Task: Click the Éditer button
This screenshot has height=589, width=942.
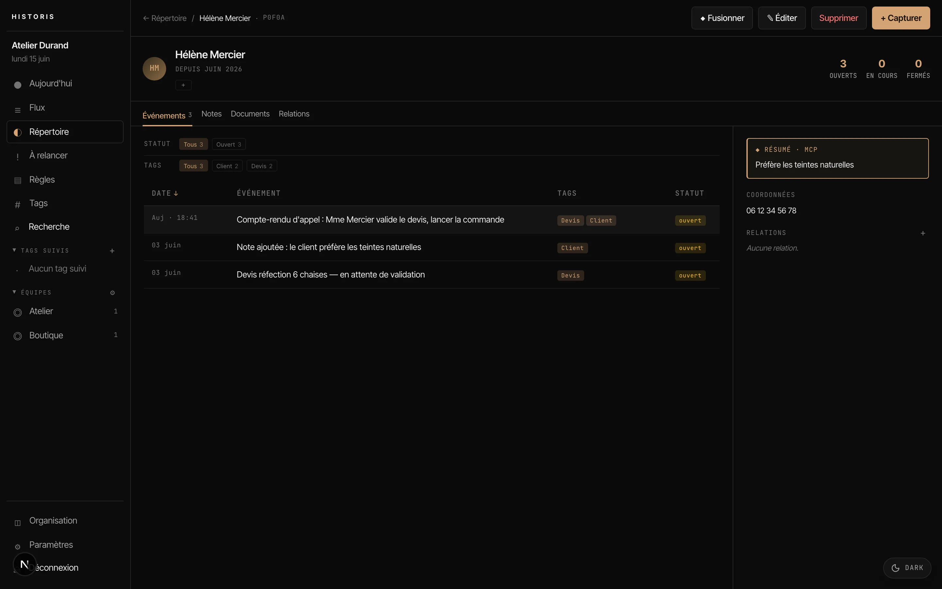Action: pyautogui.click(x=782, y=18)
